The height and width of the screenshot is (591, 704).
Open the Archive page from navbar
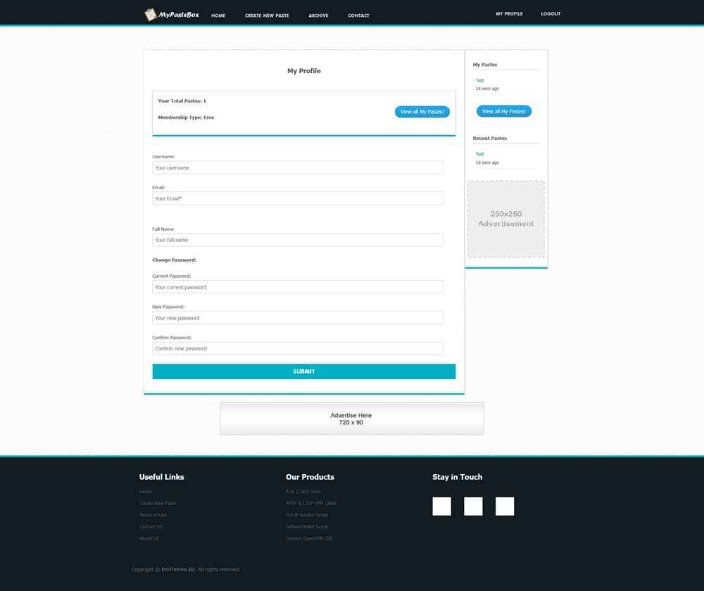318,15
